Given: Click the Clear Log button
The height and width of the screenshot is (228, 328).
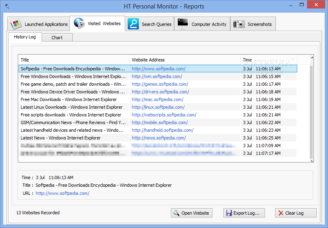Looking at the screenshot, I should coord(296,213).
